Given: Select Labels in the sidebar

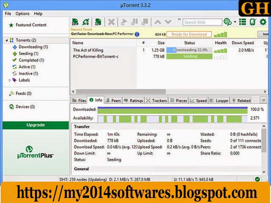Looking at the screenshot, I should tap(24, 80).
